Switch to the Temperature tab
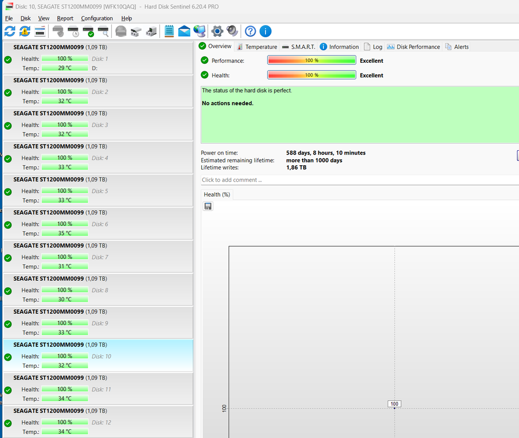This screenshot has width=519, height=438. (x=257, y=47)
